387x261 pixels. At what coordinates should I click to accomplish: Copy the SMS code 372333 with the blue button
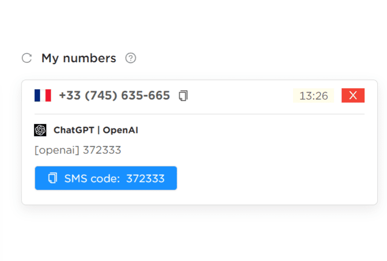point(106,178)
